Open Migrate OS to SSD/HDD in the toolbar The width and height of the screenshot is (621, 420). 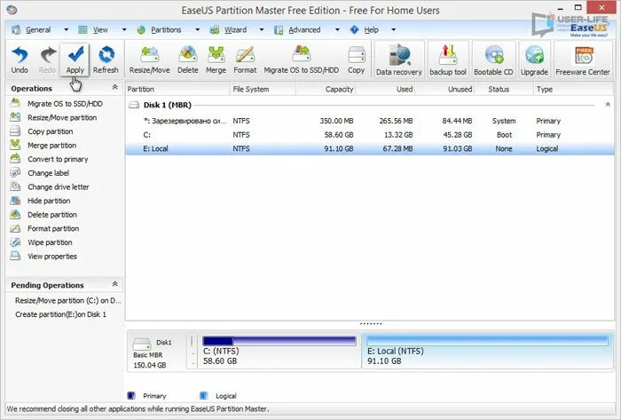[x=302, y=59]
